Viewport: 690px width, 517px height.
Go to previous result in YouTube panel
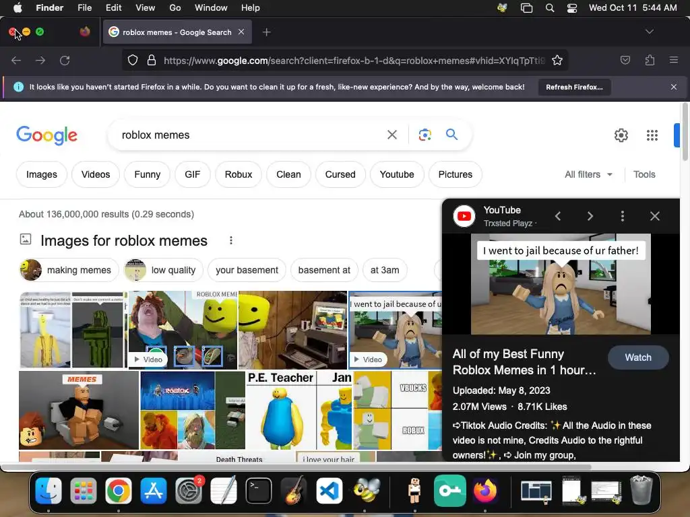[x=557, y=216]
